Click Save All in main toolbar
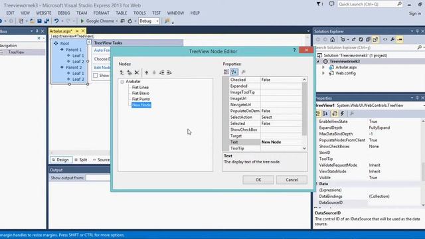The image size is (425, 239). click(46, 21)
